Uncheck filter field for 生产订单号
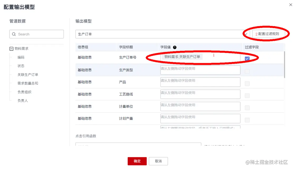The width and height of the screenshot is (293, 170). point(247,59)
